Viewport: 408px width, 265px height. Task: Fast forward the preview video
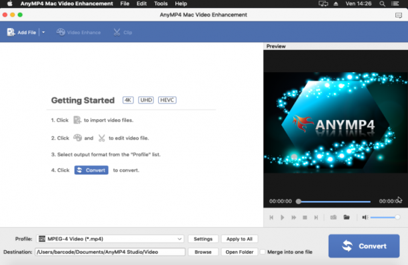pyautogui.click(x=294, y=218)
